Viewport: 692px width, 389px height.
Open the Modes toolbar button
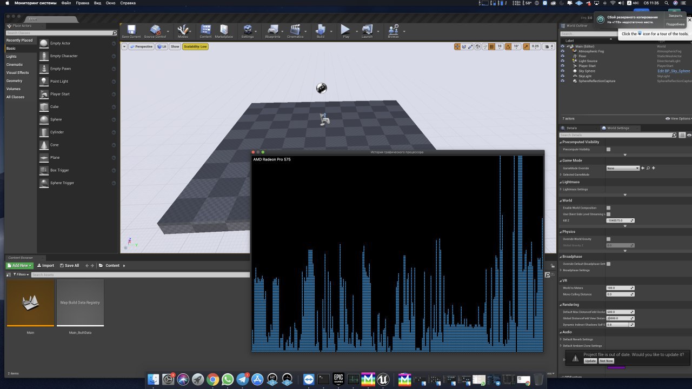[x=183, y=31]
